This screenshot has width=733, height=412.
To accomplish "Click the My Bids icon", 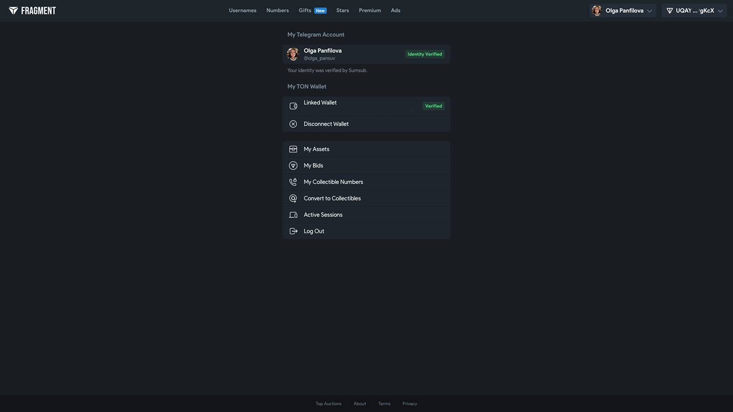I will [293, 166].
